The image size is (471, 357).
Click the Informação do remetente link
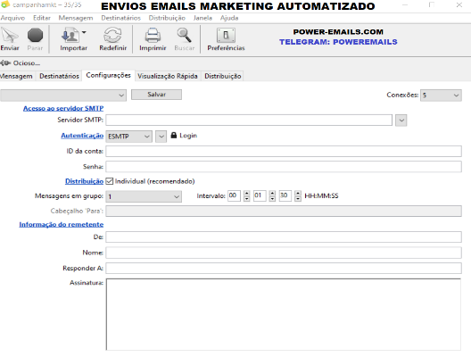[x=62, y=224]
